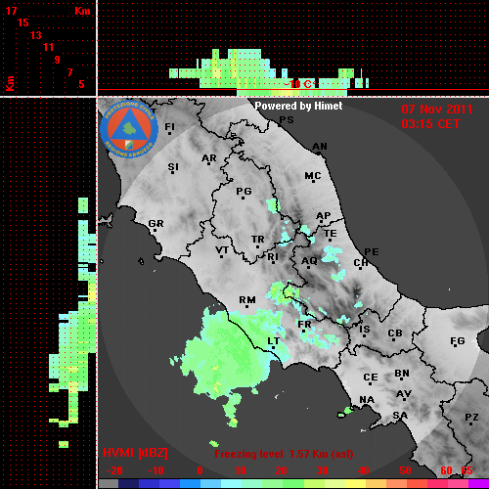Click the TR city label
This screenshot has width=489, height=489.
pyautogui.click(x=258, y=240)
